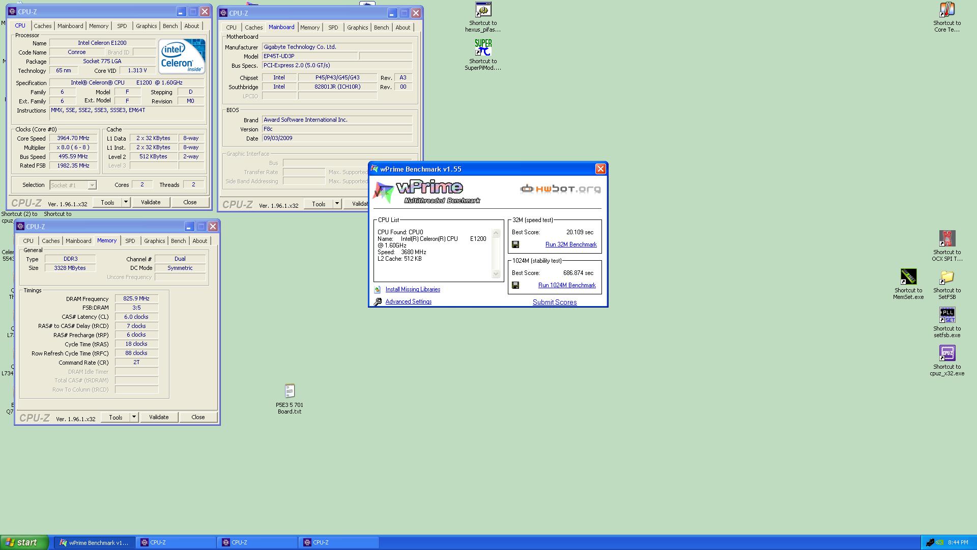Click the CPU-Z icon in the Mainboard window title bar

223,13
